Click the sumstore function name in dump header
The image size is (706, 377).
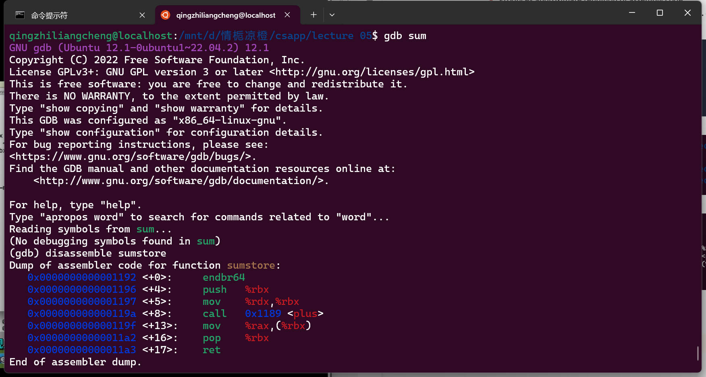251,265
